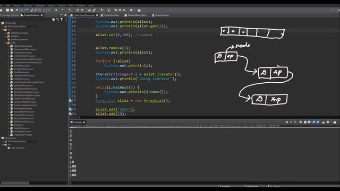The width and height of the screenshot is (340, 191).
Task: Select com.logicfirst package under JavaCourse
Action: (18, 148)
